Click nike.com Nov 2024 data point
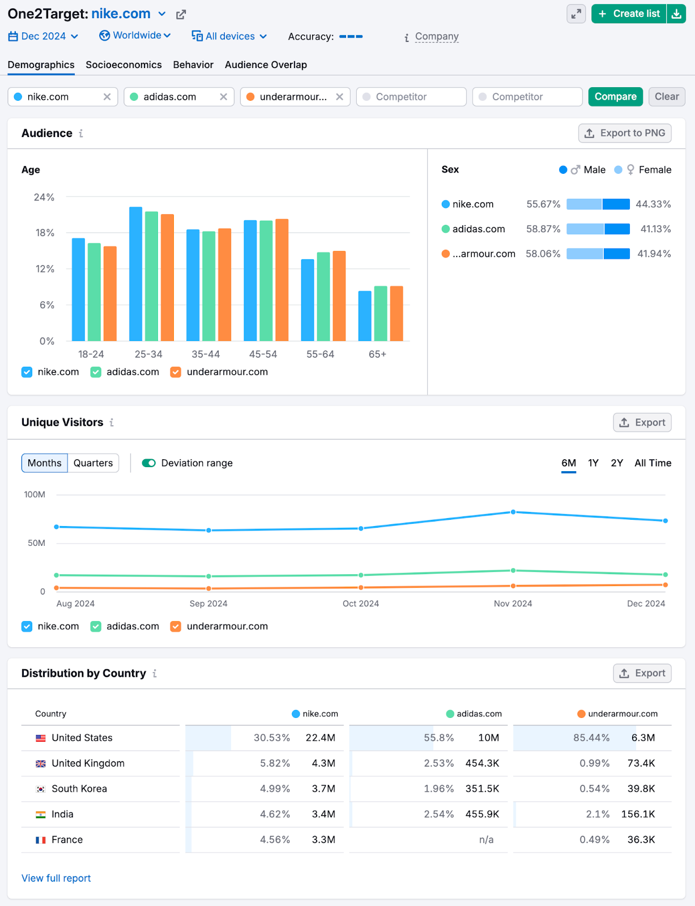 click(x=513, y=512)
